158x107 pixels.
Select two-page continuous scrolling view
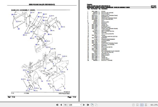[x=146, y=105]
